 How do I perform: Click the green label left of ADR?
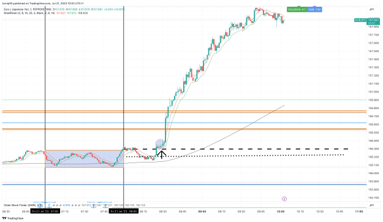pyautogui.click(x=297, y=10)
